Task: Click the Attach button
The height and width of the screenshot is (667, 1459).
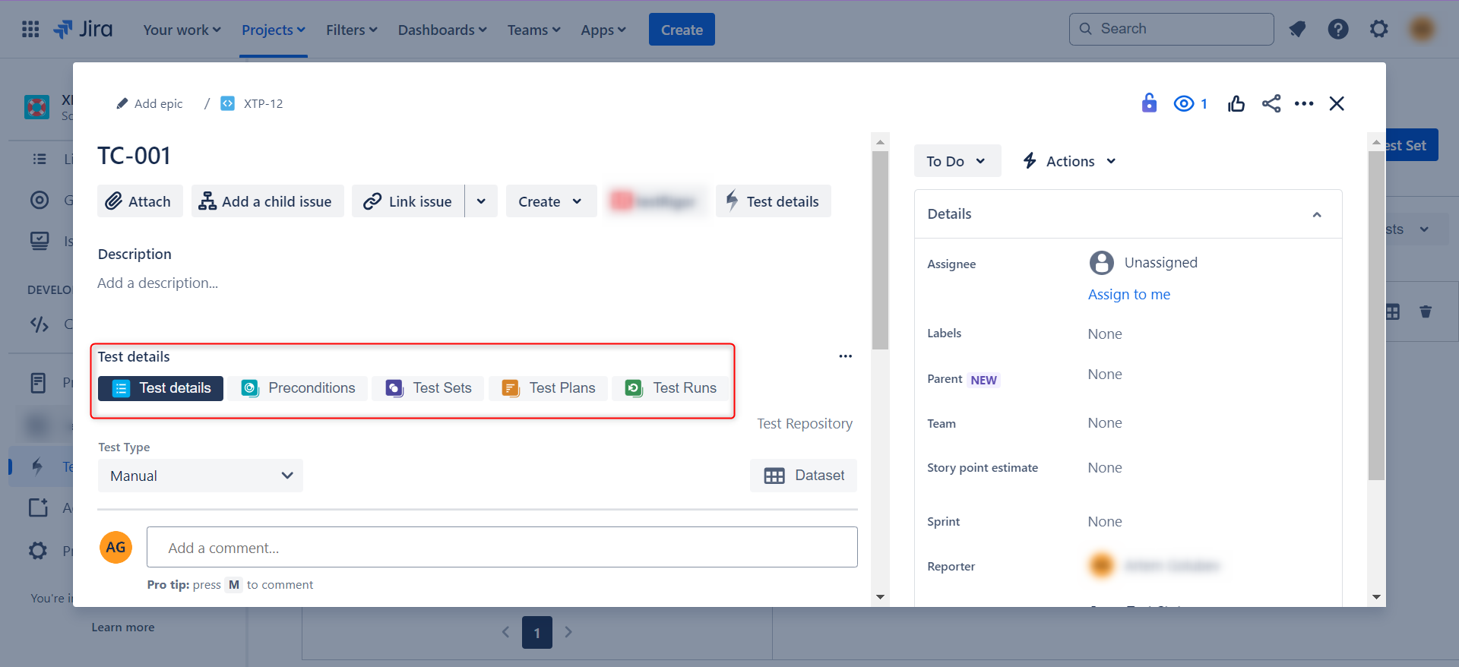Action: [139, 201]
